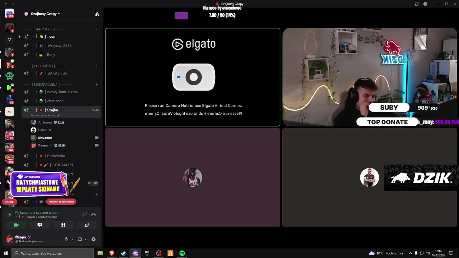Open Czapa user profile panel
The width and height of the screenshot is (459, 258).
tap(33, 239)
